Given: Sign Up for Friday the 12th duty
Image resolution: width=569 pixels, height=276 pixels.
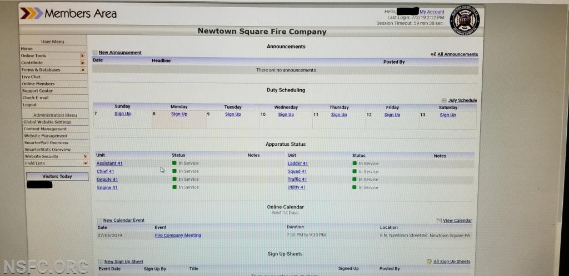Looking at the screenshot, I should pyautogui.click(x=392, y=115).
